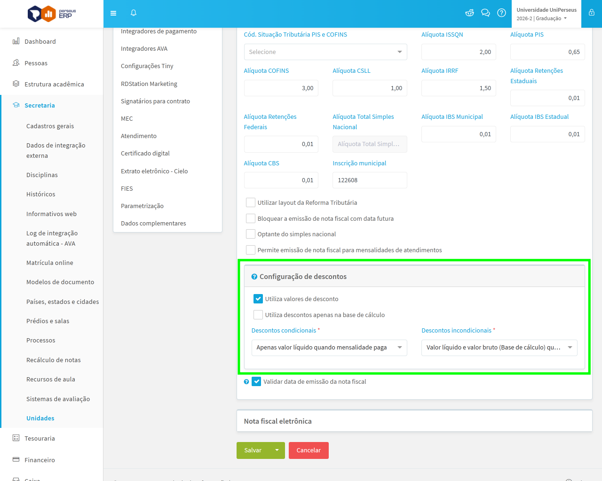Go to Log de integração automática - AVA
The image size is (602, 481).
click(x=52, y=238)
